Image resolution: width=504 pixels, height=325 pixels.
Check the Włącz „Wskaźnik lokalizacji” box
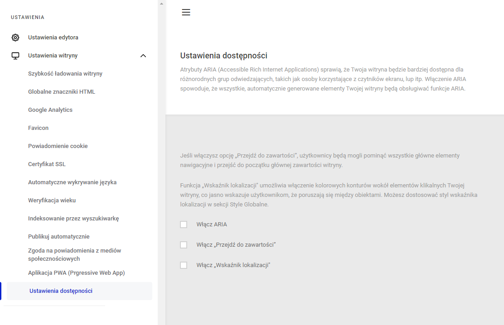tap(184, 265)
